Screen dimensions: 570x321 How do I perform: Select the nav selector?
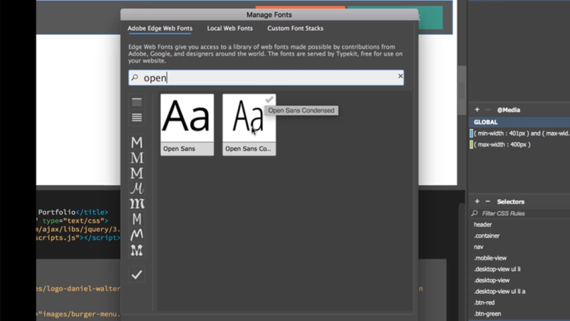click(x=478, y=247)
